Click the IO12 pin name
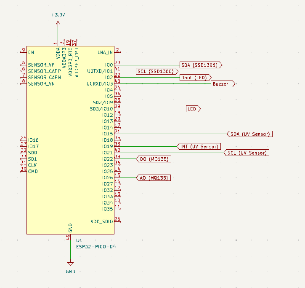The height and width of the screenshot is (288, 305). pos(108,115)
